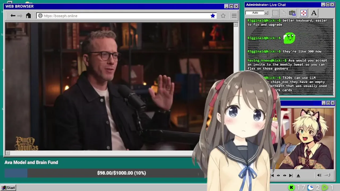Maximize the Live Chat window

point(328,5)
